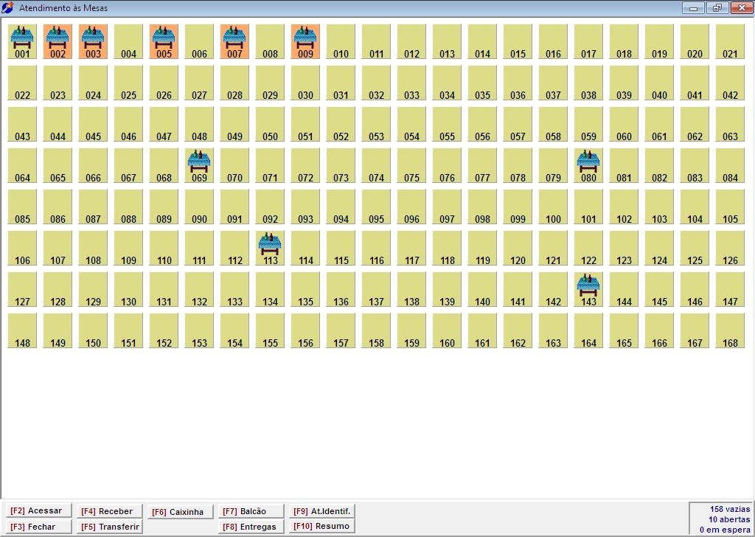The width and height of the screenshot is (755, 537).
Task: Open occupied table 001 icon
Action: click(x=22, y=41)
